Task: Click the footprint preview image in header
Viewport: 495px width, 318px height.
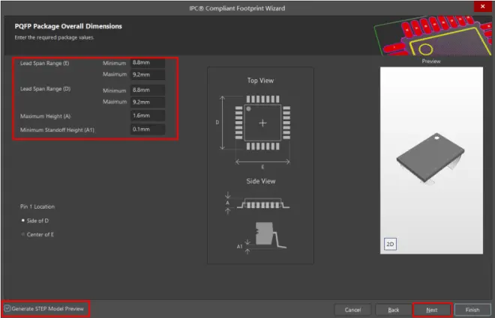Action: pos(433,36)
